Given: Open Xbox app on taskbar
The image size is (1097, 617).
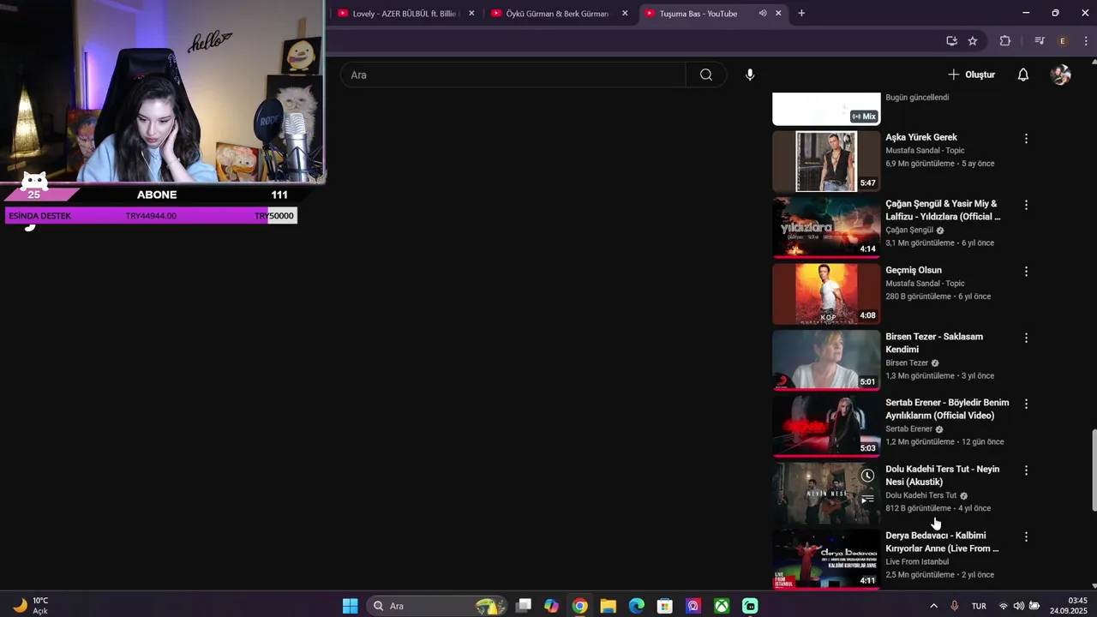Looking at the screenshot, I should pos(722,606).
